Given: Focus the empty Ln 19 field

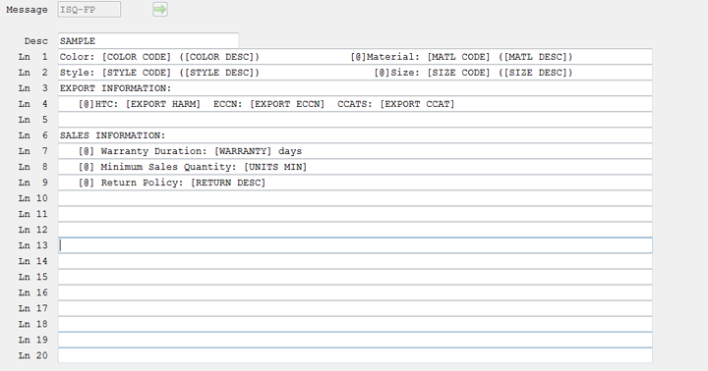Looking at the screenshot, I should click(355, 340).
